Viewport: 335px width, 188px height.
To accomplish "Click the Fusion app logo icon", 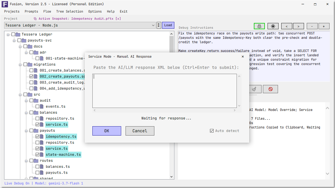I will 5,4.
